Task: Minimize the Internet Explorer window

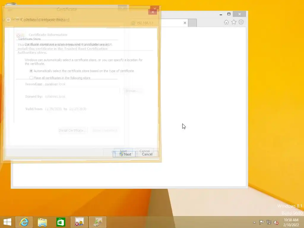Action: coord(221,14)
